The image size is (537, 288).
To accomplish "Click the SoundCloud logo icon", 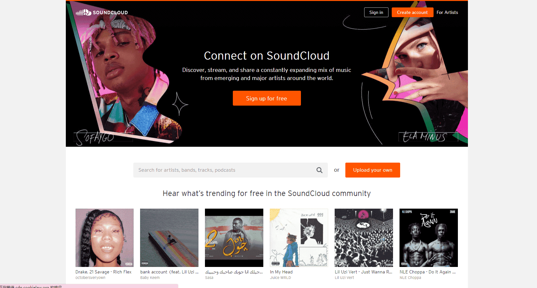I will (x=84, y=13).
